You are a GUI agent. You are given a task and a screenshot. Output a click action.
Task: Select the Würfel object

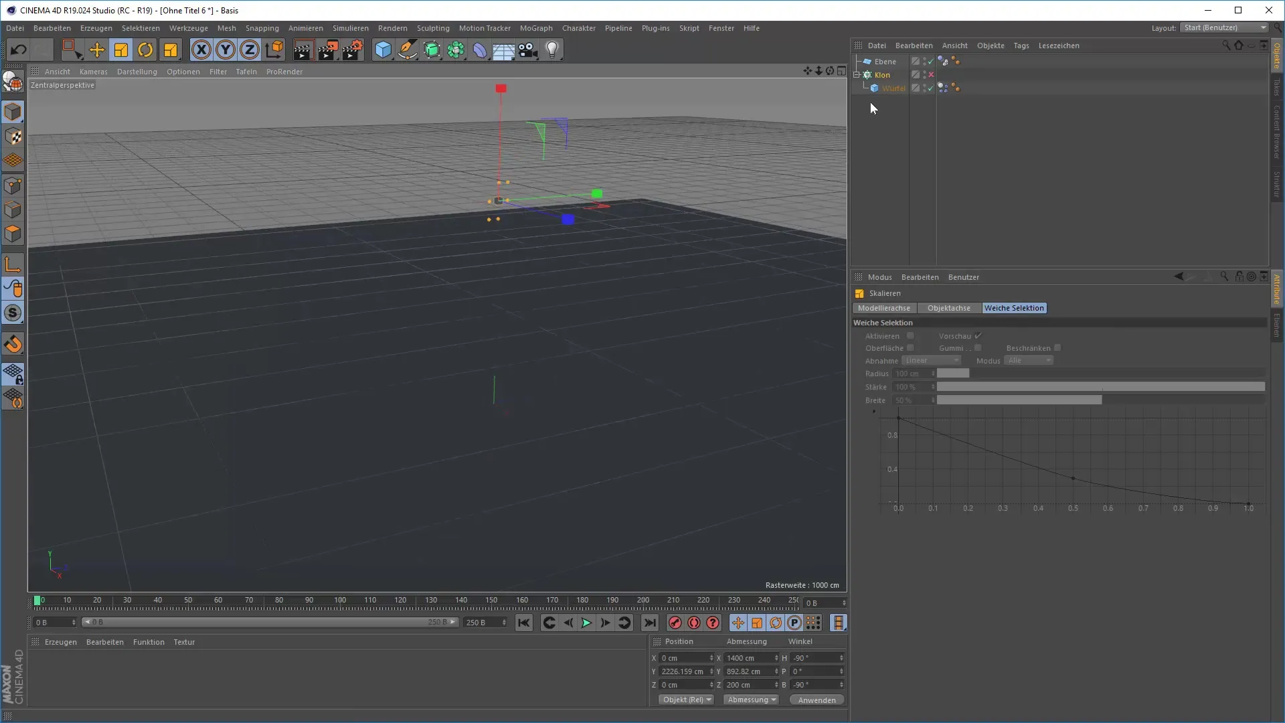(x=893, y=88)
